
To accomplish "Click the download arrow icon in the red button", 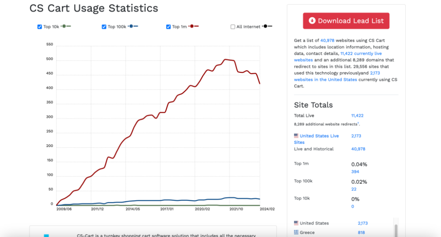I will click(312, 21).
